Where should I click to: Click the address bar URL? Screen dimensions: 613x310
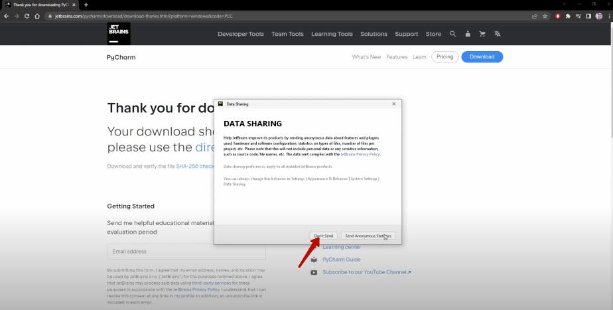[144, 16]
